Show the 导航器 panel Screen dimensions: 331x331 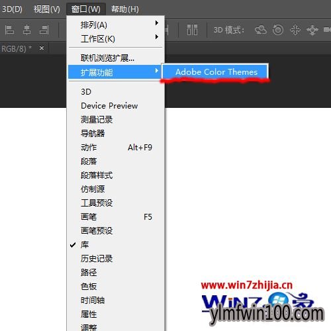(x=117, y=133)
